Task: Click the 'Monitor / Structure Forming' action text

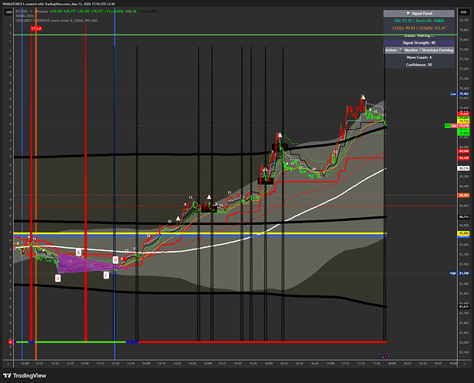Action: click(x=429, y=50)
